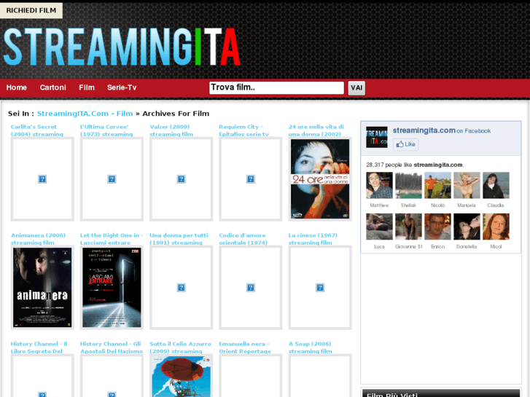
Task: Open Micol's Facebook profile picture
Action: [496, 227]
